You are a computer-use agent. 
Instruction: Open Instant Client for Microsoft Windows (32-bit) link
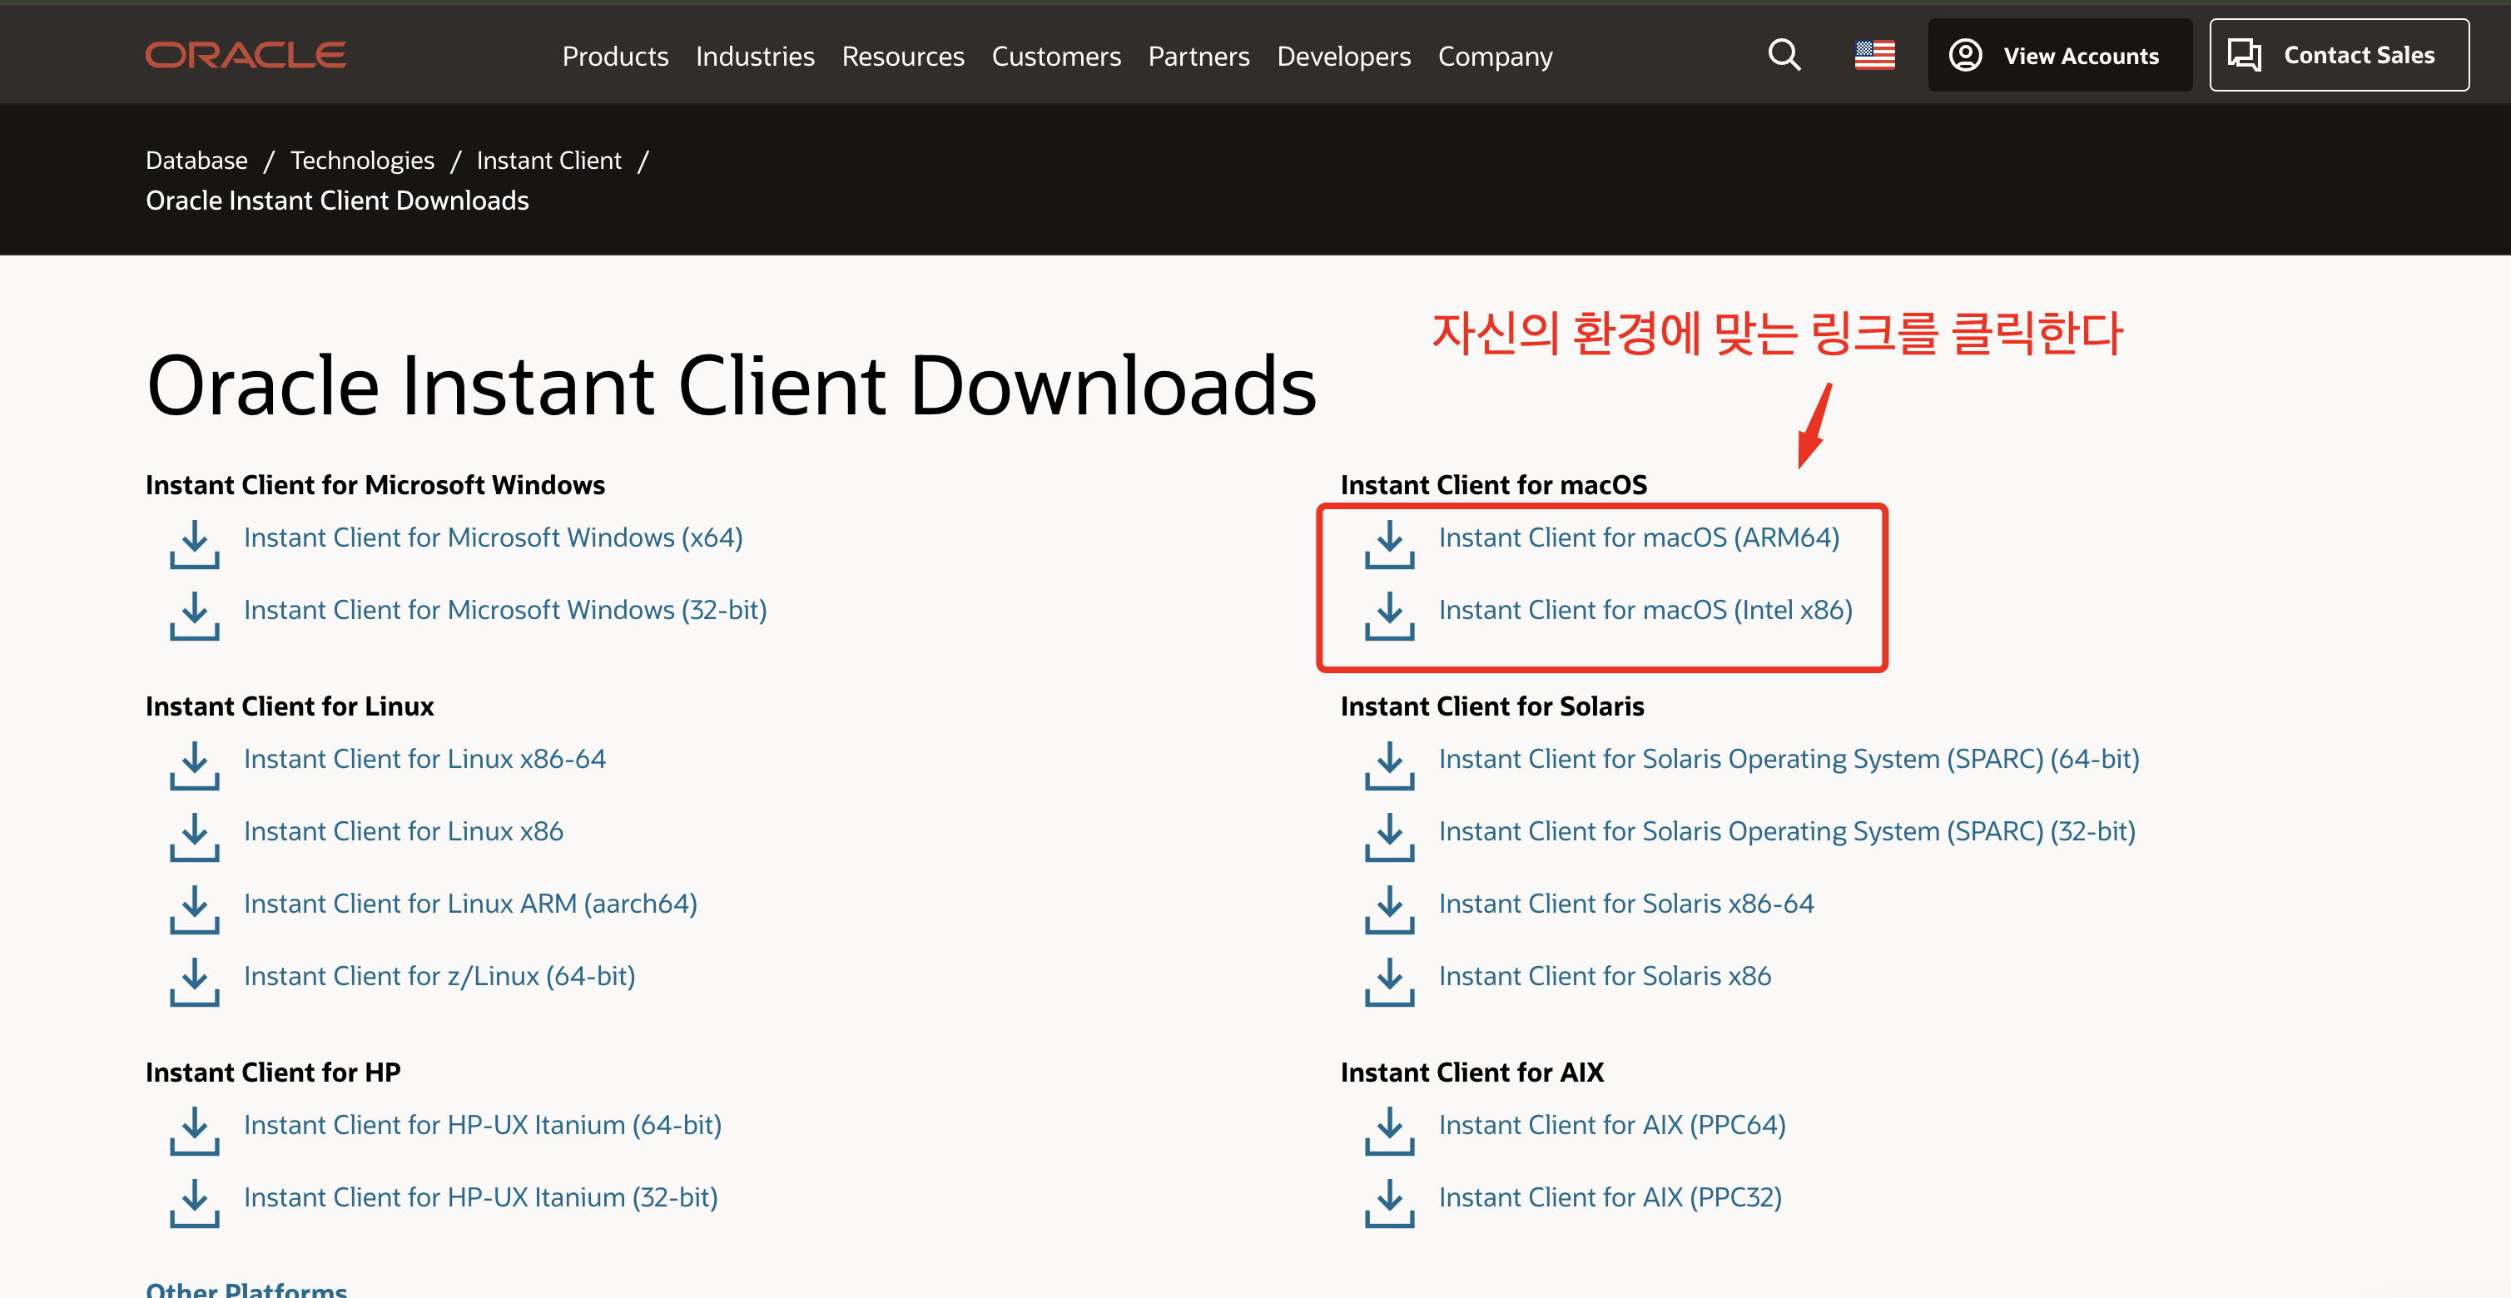pyautogui.click(x=505, y=610)
